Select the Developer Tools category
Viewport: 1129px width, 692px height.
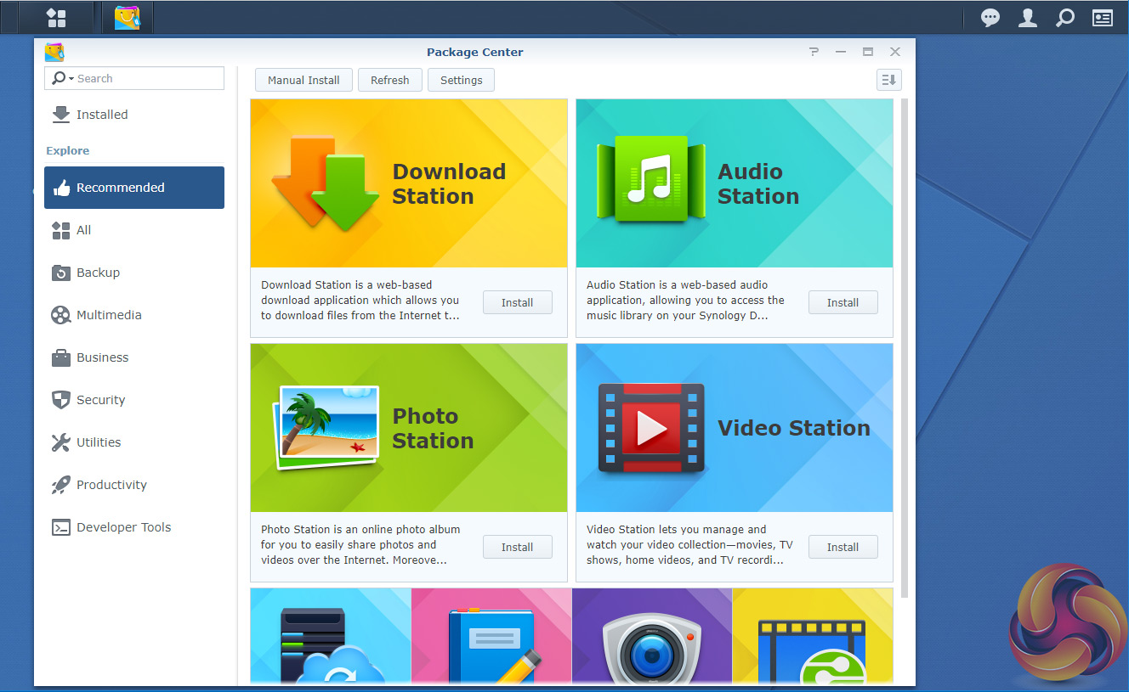coord(123,527)
